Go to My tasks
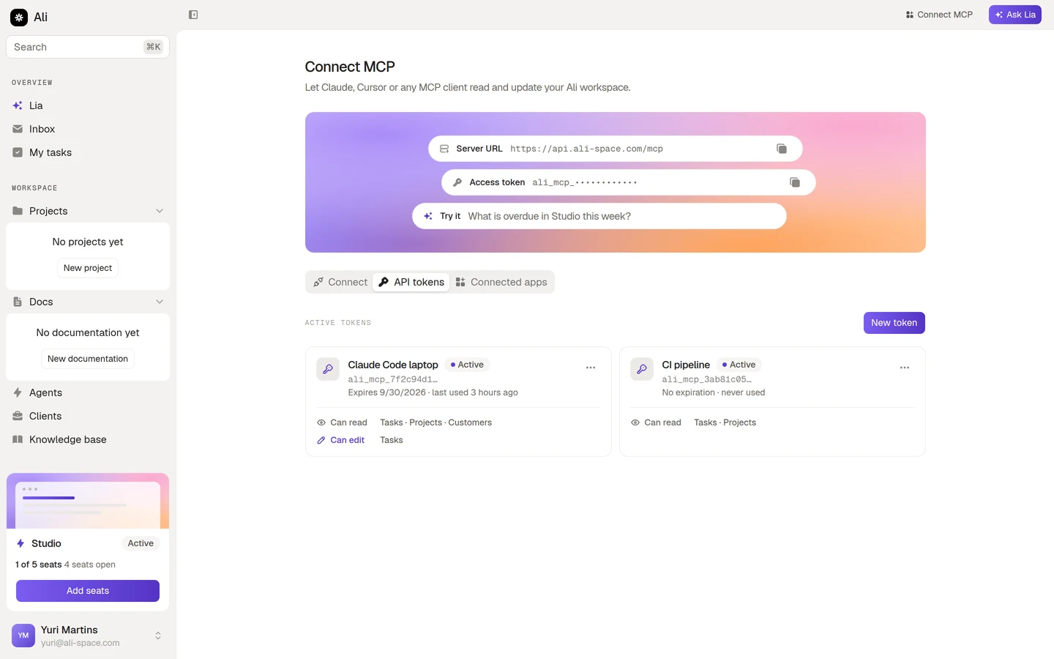This screenshot has width=1054, height=659. pos(88,152)
